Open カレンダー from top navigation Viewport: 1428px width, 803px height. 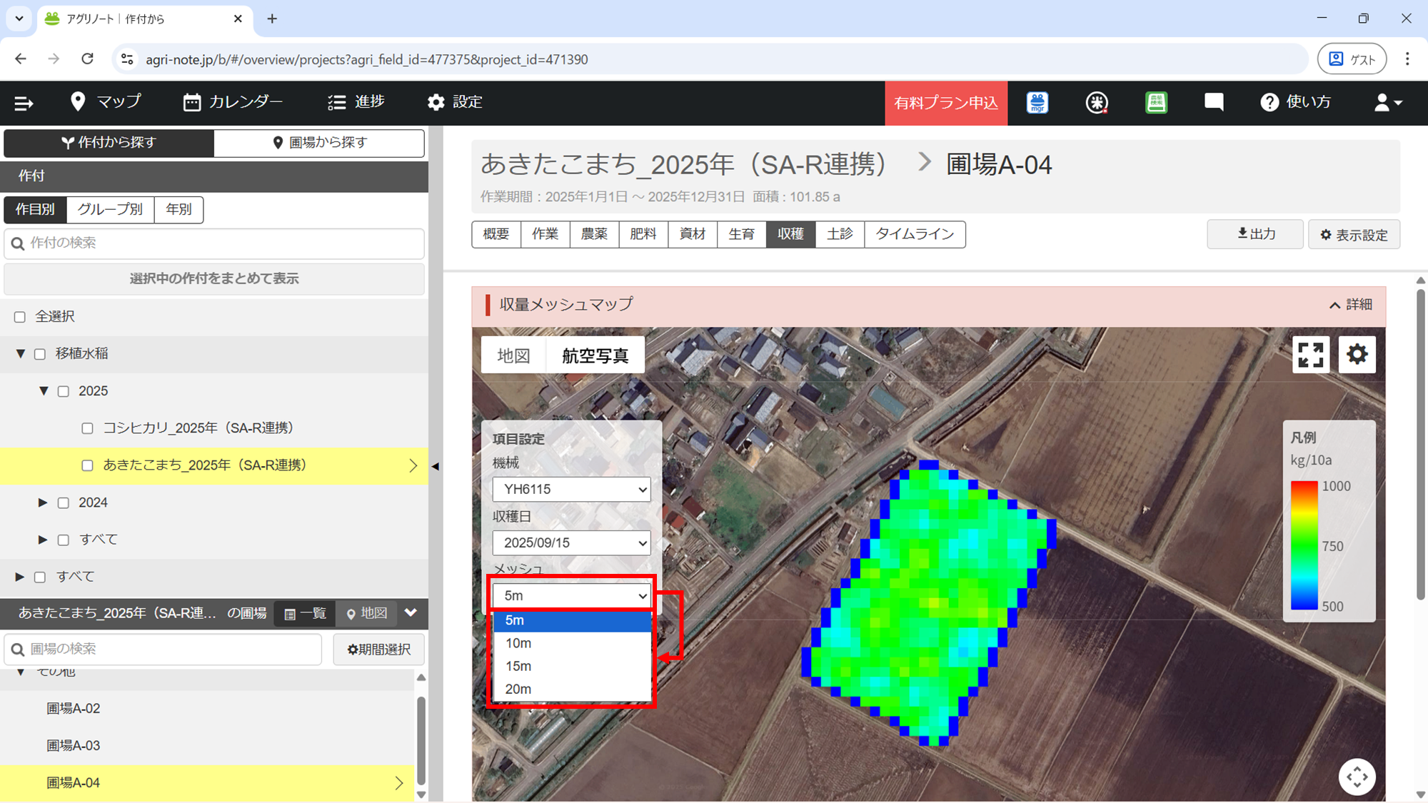point(233,102)
